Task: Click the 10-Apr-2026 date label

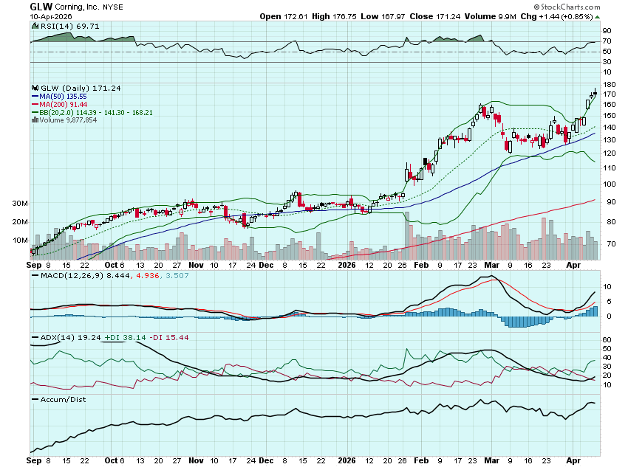Action: pos(51,17)
